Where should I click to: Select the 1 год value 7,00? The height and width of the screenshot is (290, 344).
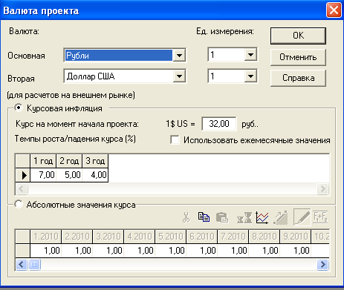(x=43, y=175)
